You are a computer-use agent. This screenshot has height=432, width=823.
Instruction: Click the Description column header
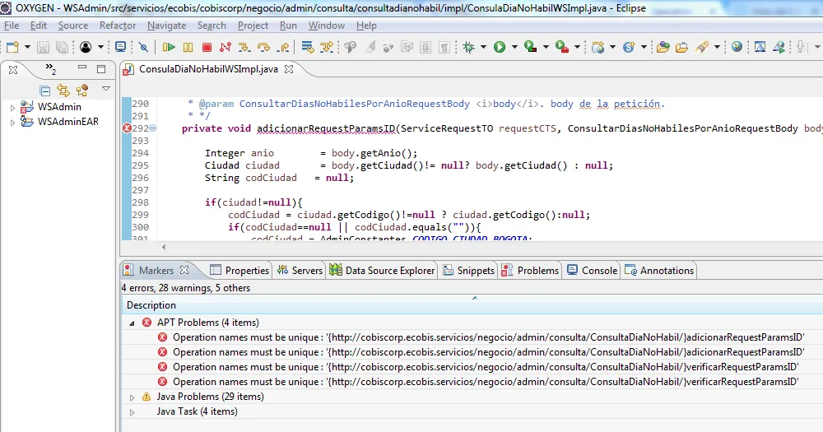[472, 305]
